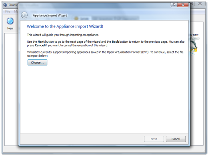
Task: Close the Appliance Import Wizard dialog
Action: (183, 5)
